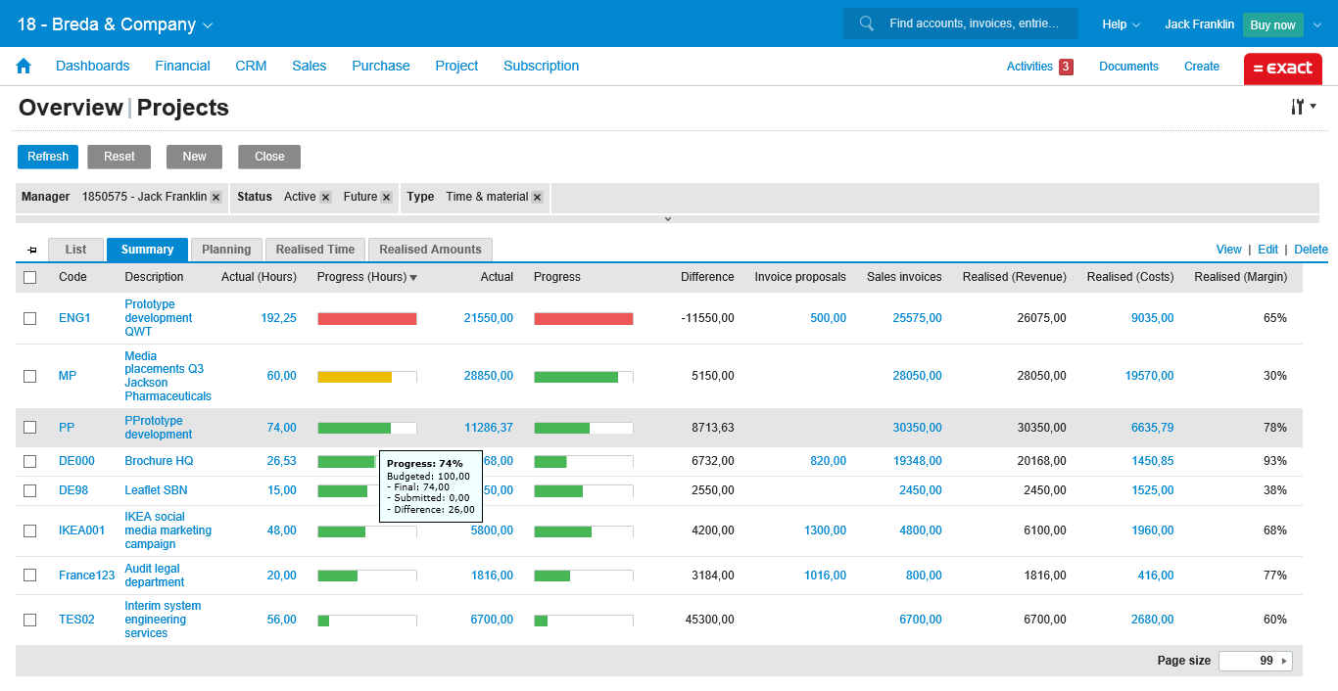Expand the filter panel chevron

[x=668, y=219]
